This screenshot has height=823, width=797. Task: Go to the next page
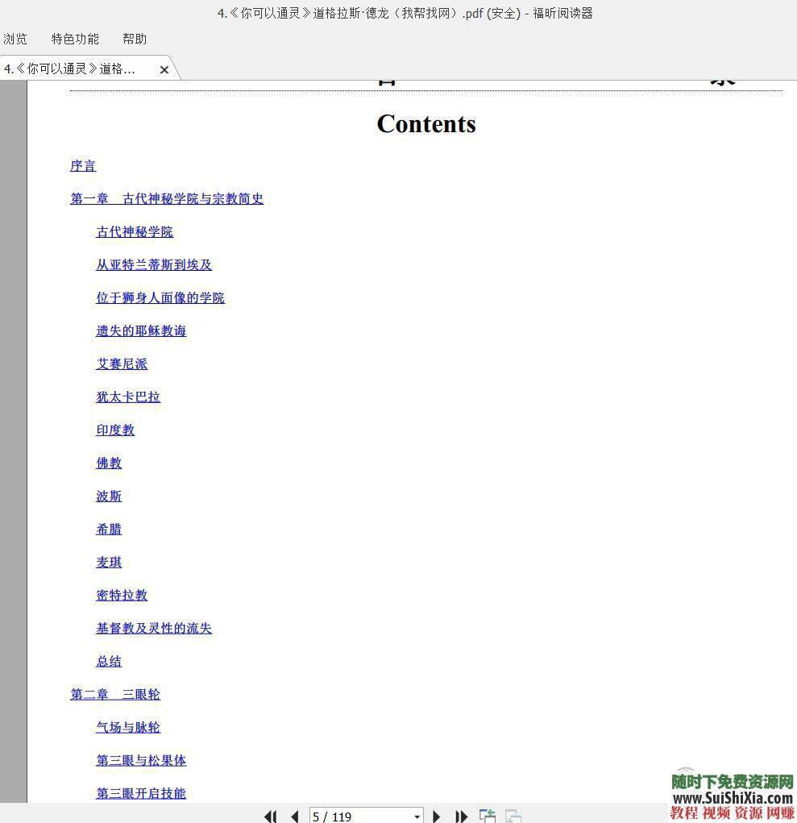pyautogui.click(x=436, y=817)
